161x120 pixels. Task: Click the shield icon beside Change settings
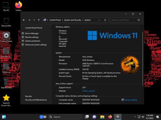[x=123, y=100]
